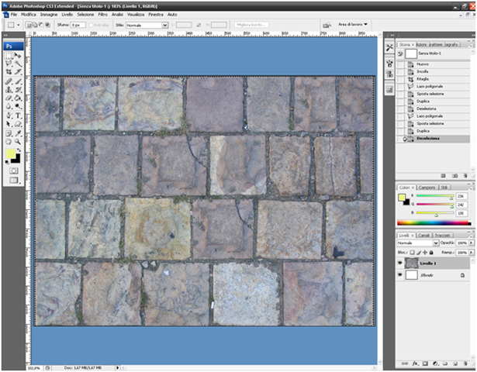Select the Move tool
The image size is (477, 372).
tap(18, 55)
